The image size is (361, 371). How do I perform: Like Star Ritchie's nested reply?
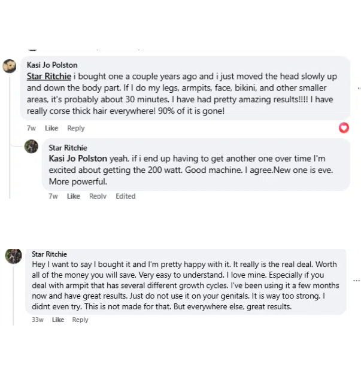[74, 196]
